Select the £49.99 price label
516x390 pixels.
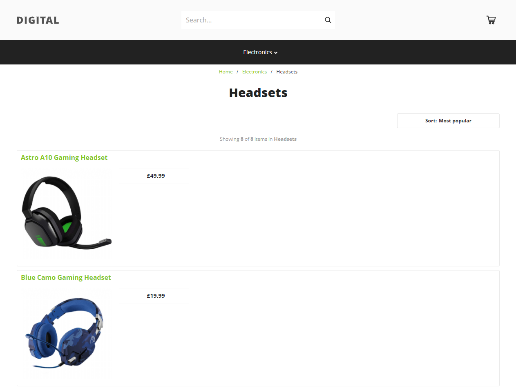(x=156, y=176)
